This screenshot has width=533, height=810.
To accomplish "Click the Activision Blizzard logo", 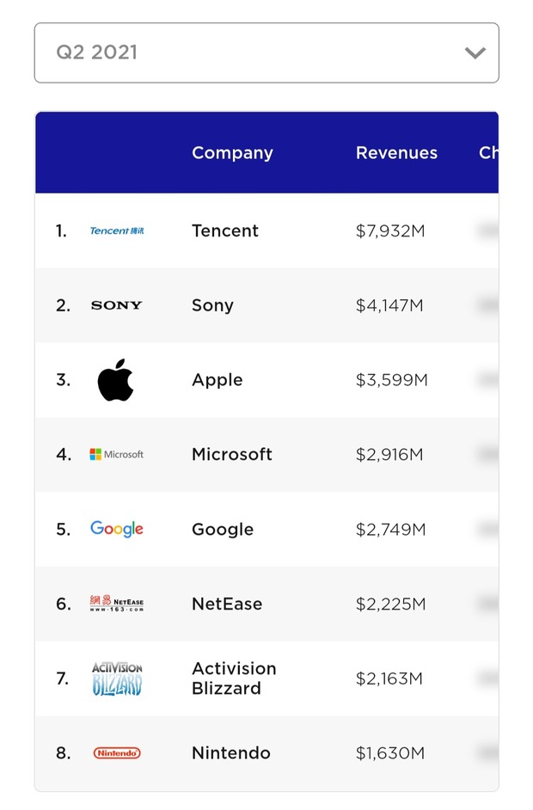I will point(117,678).
